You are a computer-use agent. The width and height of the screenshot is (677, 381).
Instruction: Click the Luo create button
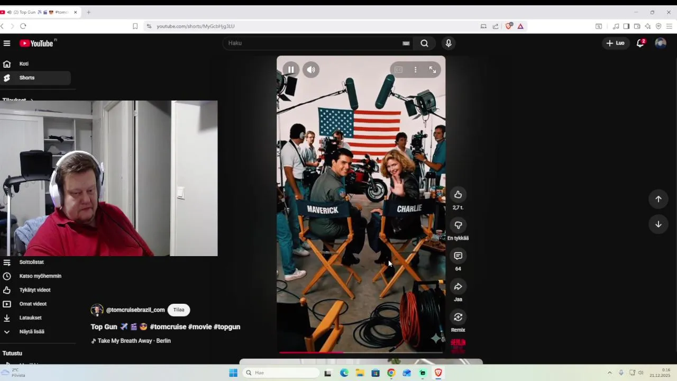pyautogui.click(x=615, y=43)
